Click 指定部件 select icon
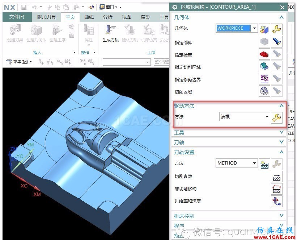 tap(264, 42)
